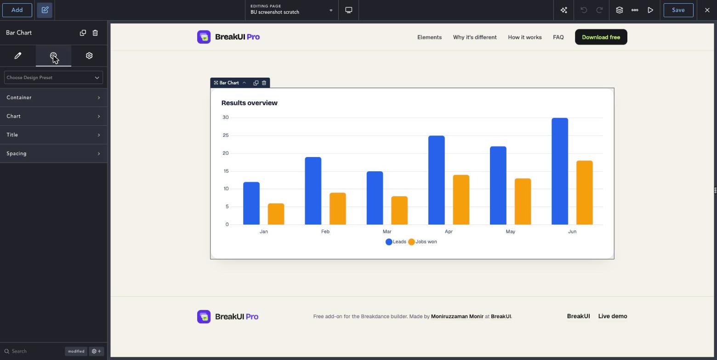Expand the Title section

pos(53,135)
